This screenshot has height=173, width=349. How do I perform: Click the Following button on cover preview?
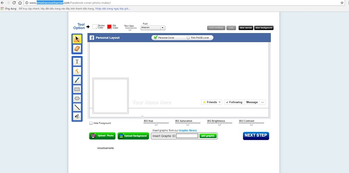(234, 102)
